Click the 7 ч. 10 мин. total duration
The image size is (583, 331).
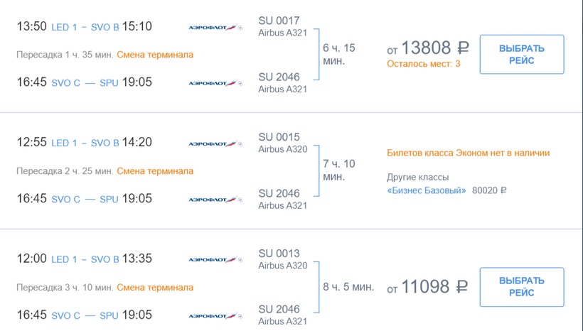pos(339,170)
